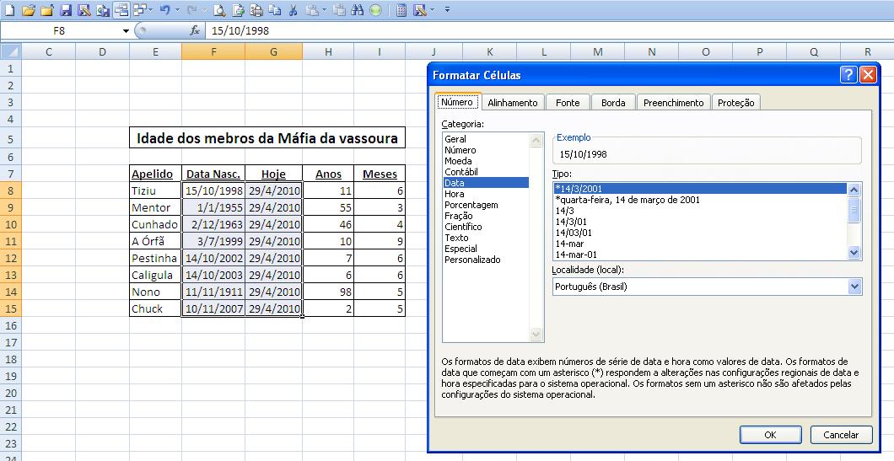894x461 pixels.
Task: Click the ungroup toolbar icon
Action: click(x=138, y=9)
